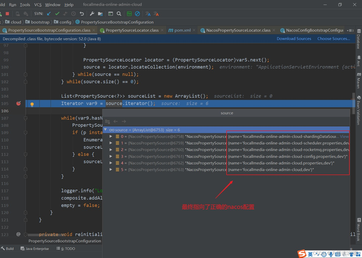
Task: Click the orange translate icon
Action: 156,14
